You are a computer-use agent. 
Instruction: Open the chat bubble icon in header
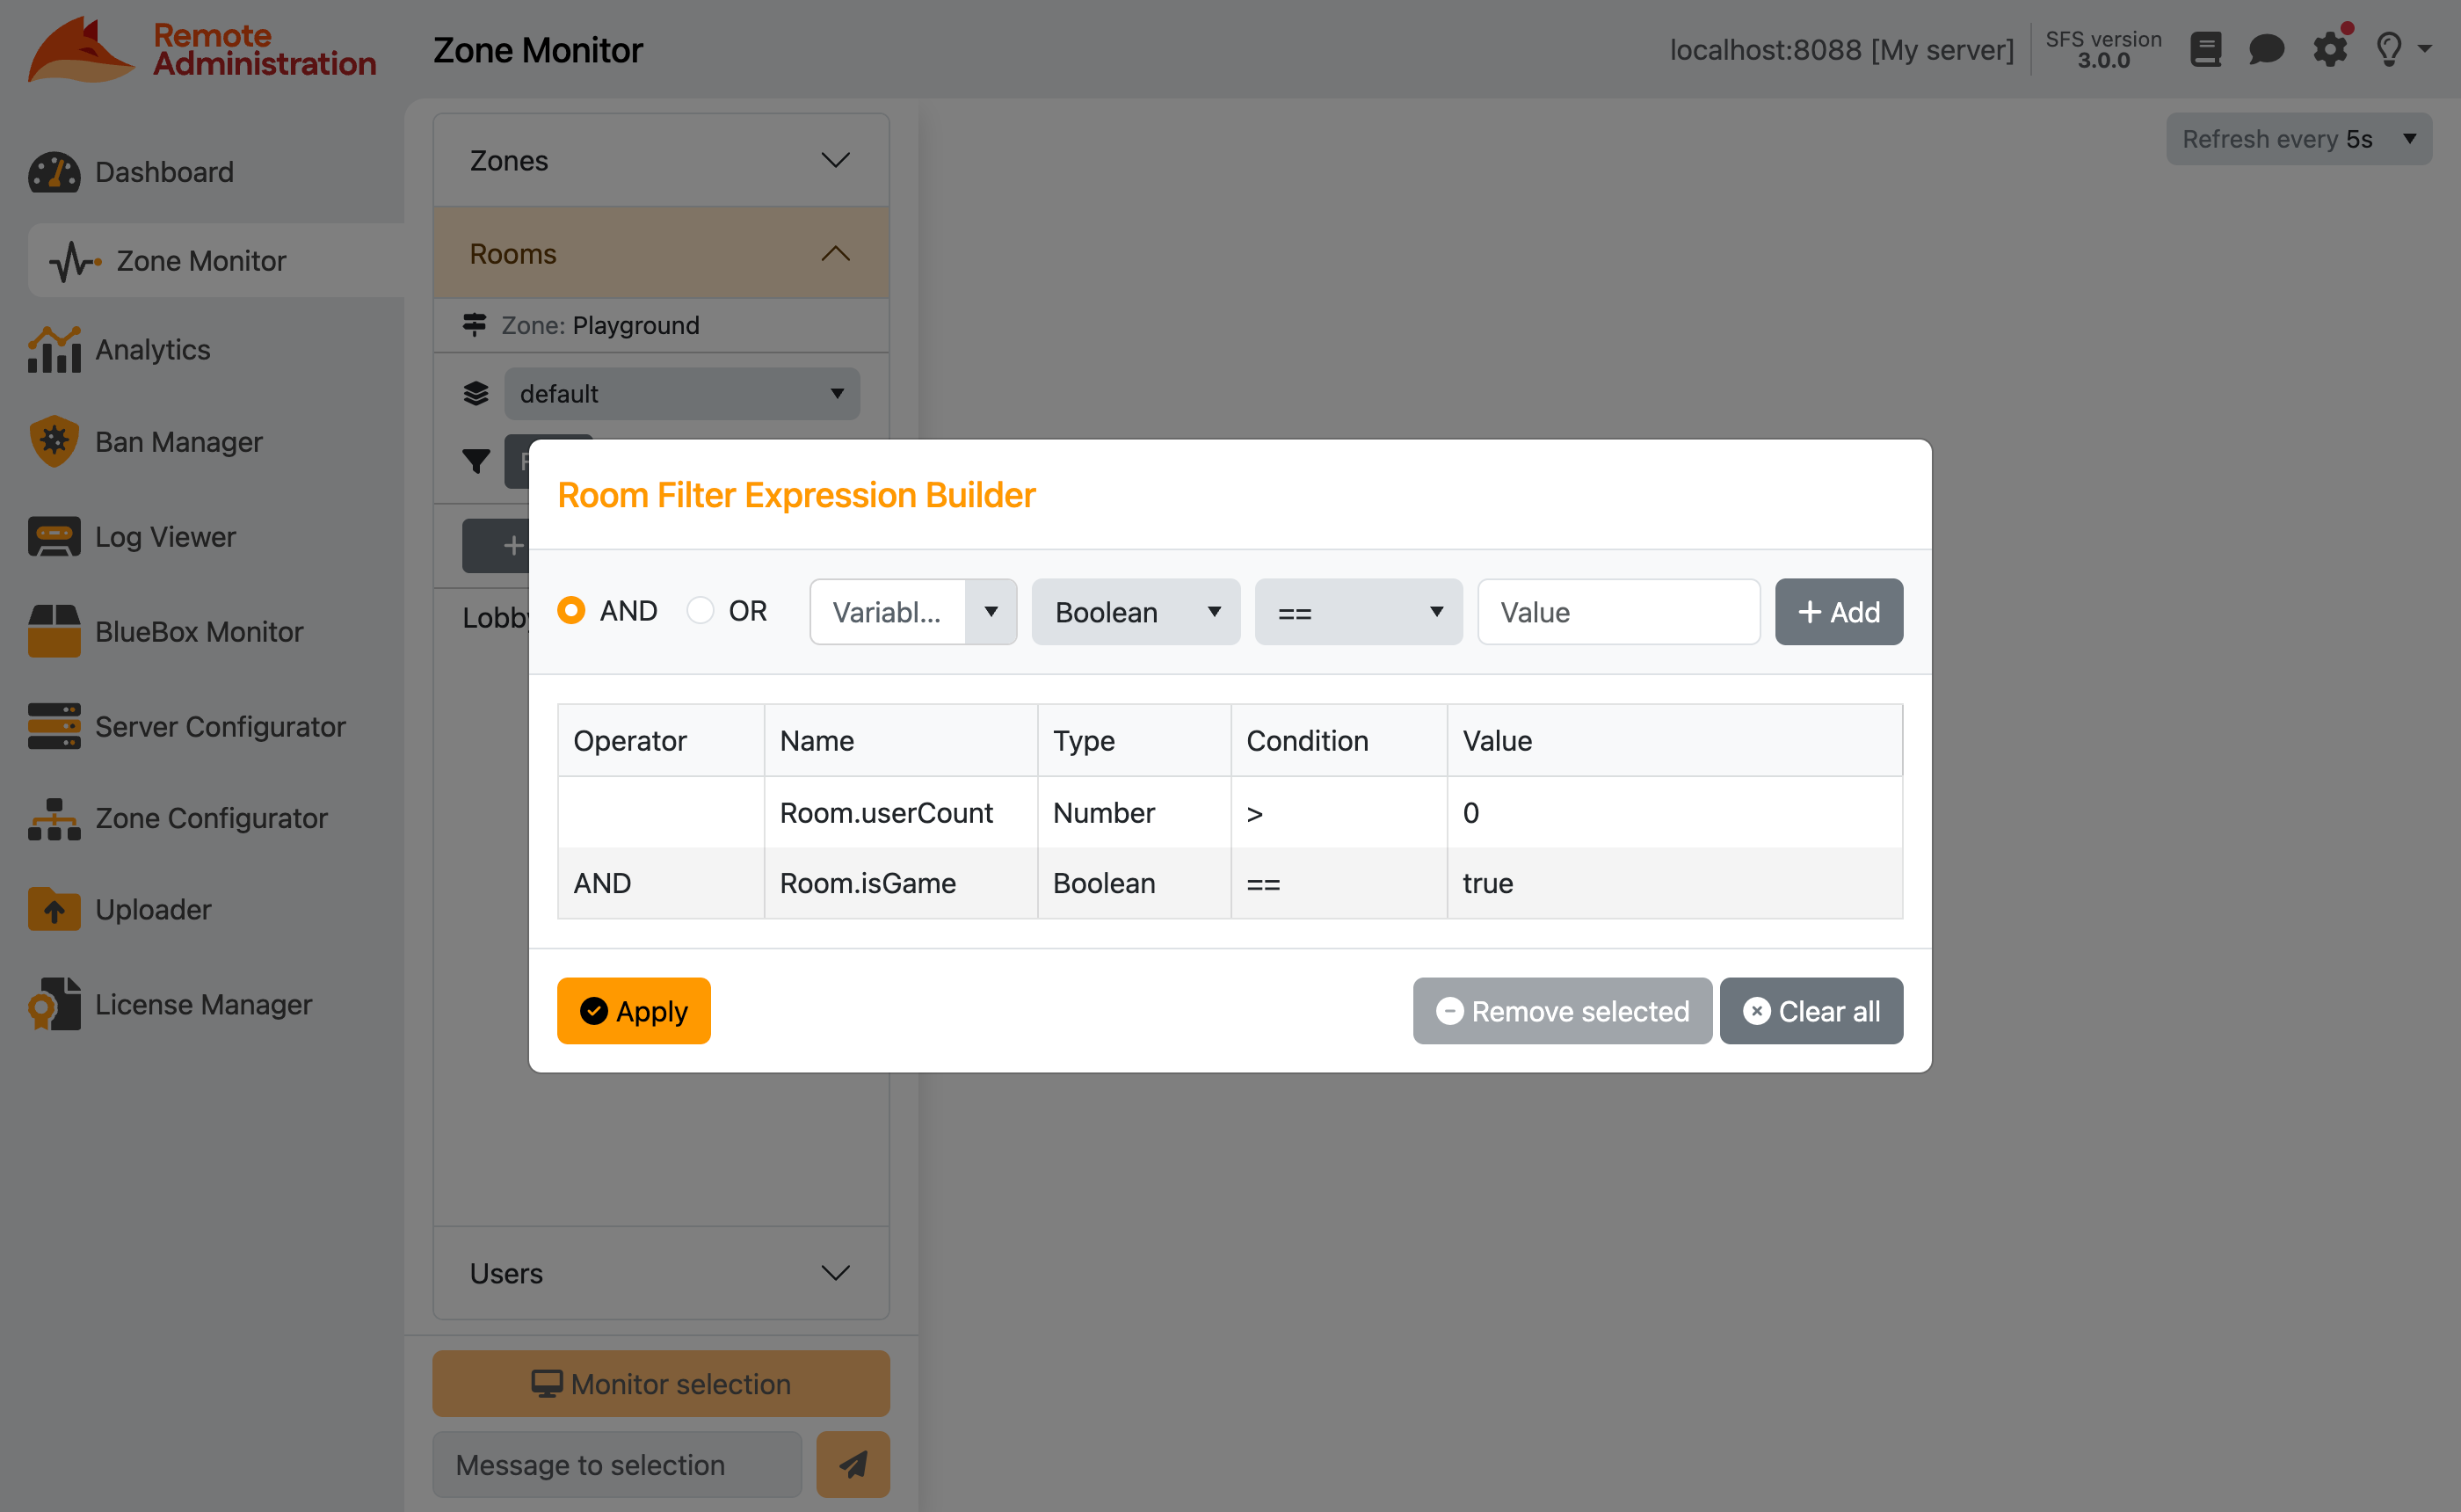(x=2266, y=49)
